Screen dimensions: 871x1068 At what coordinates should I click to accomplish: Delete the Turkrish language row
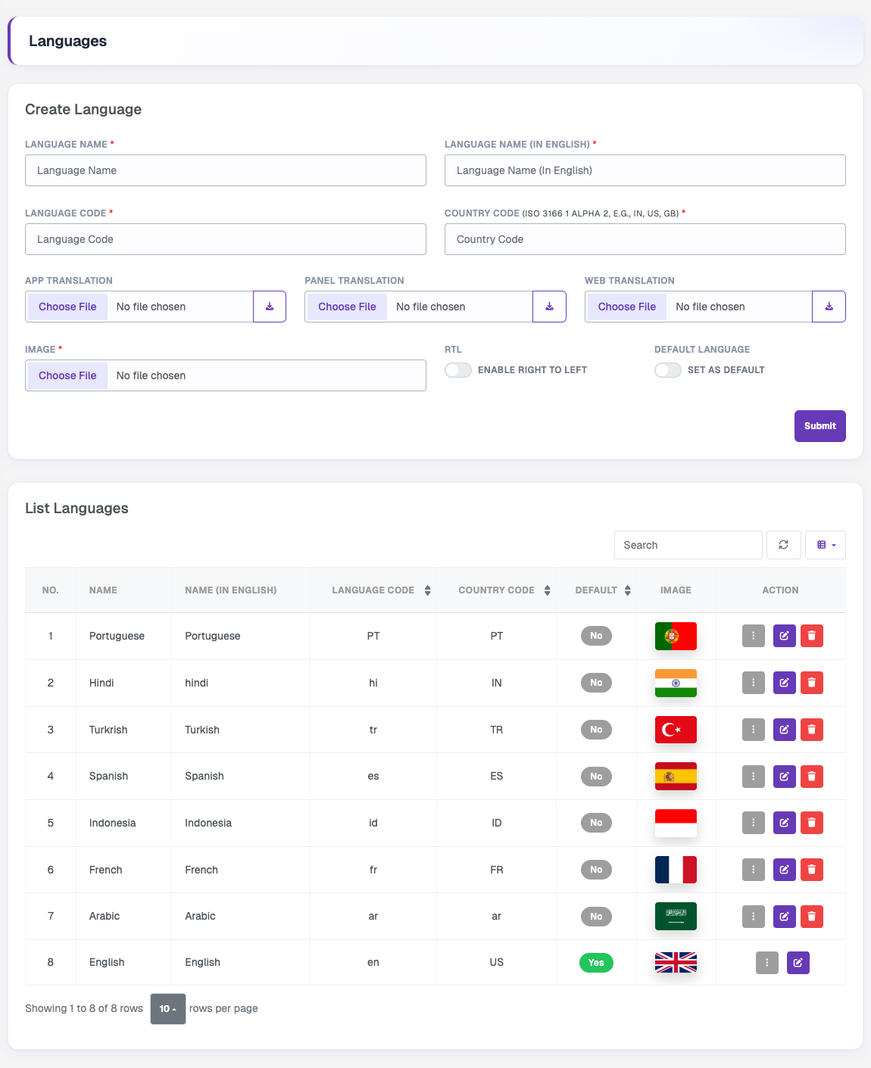click(812, 730)
